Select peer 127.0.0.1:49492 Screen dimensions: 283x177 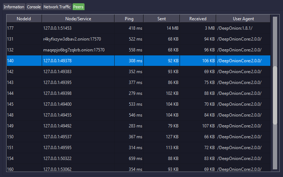pyautogui.click(x=139, y=126)
